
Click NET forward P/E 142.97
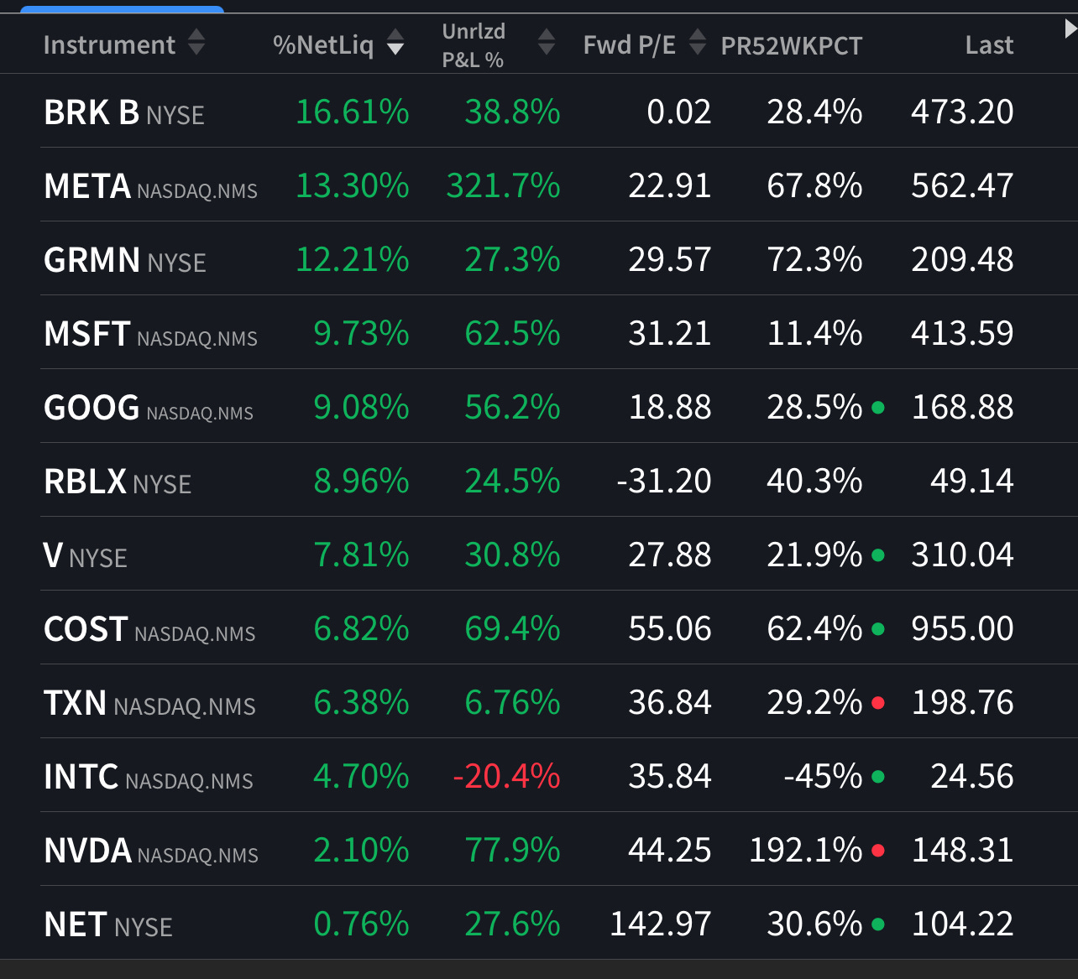pos(661,924)
